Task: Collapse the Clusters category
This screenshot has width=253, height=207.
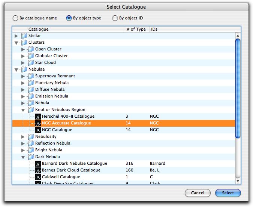Action: coord(16,43)
